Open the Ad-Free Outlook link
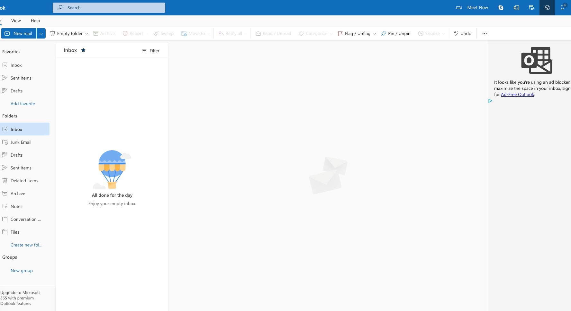 (518, 94)
